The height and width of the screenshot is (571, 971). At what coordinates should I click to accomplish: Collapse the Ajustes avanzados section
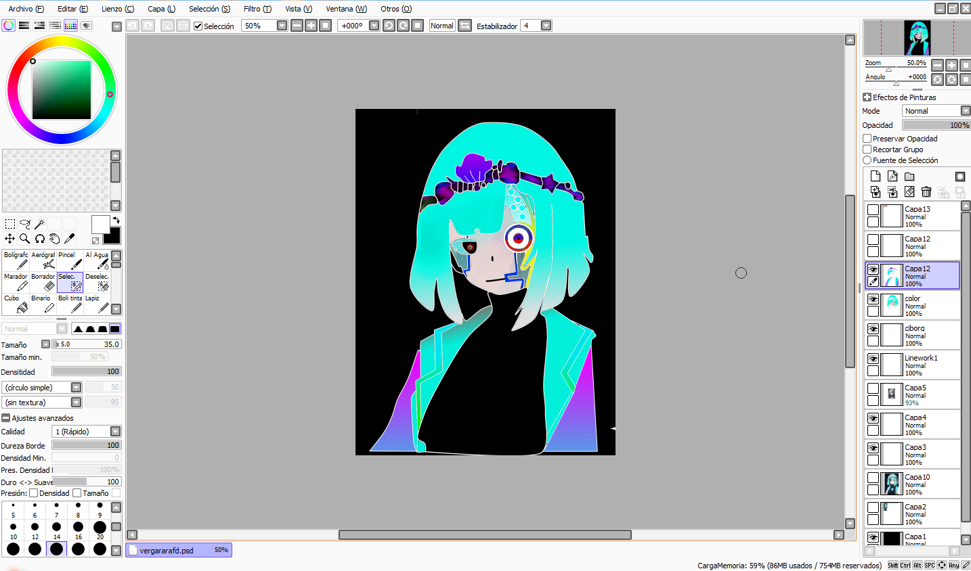coord(5,418)
